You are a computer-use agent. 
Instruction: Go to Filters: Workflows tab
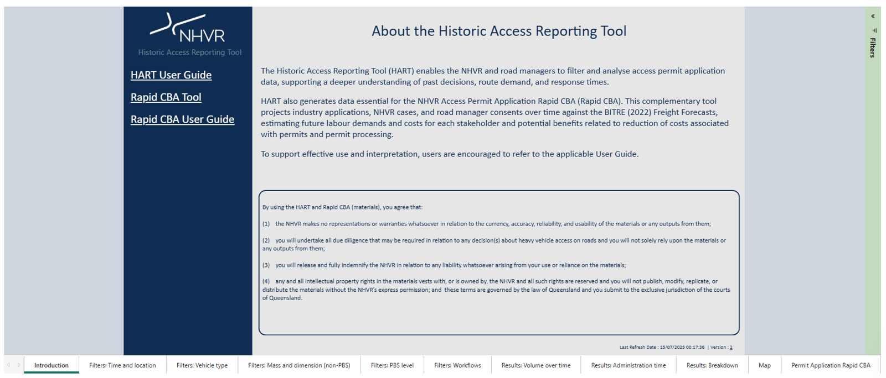457,365
